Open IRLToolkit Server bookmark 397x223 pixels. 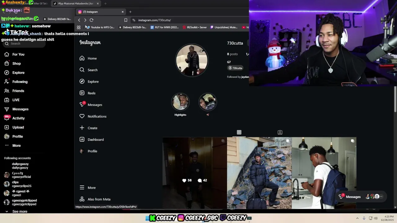[x=195, y=27]
